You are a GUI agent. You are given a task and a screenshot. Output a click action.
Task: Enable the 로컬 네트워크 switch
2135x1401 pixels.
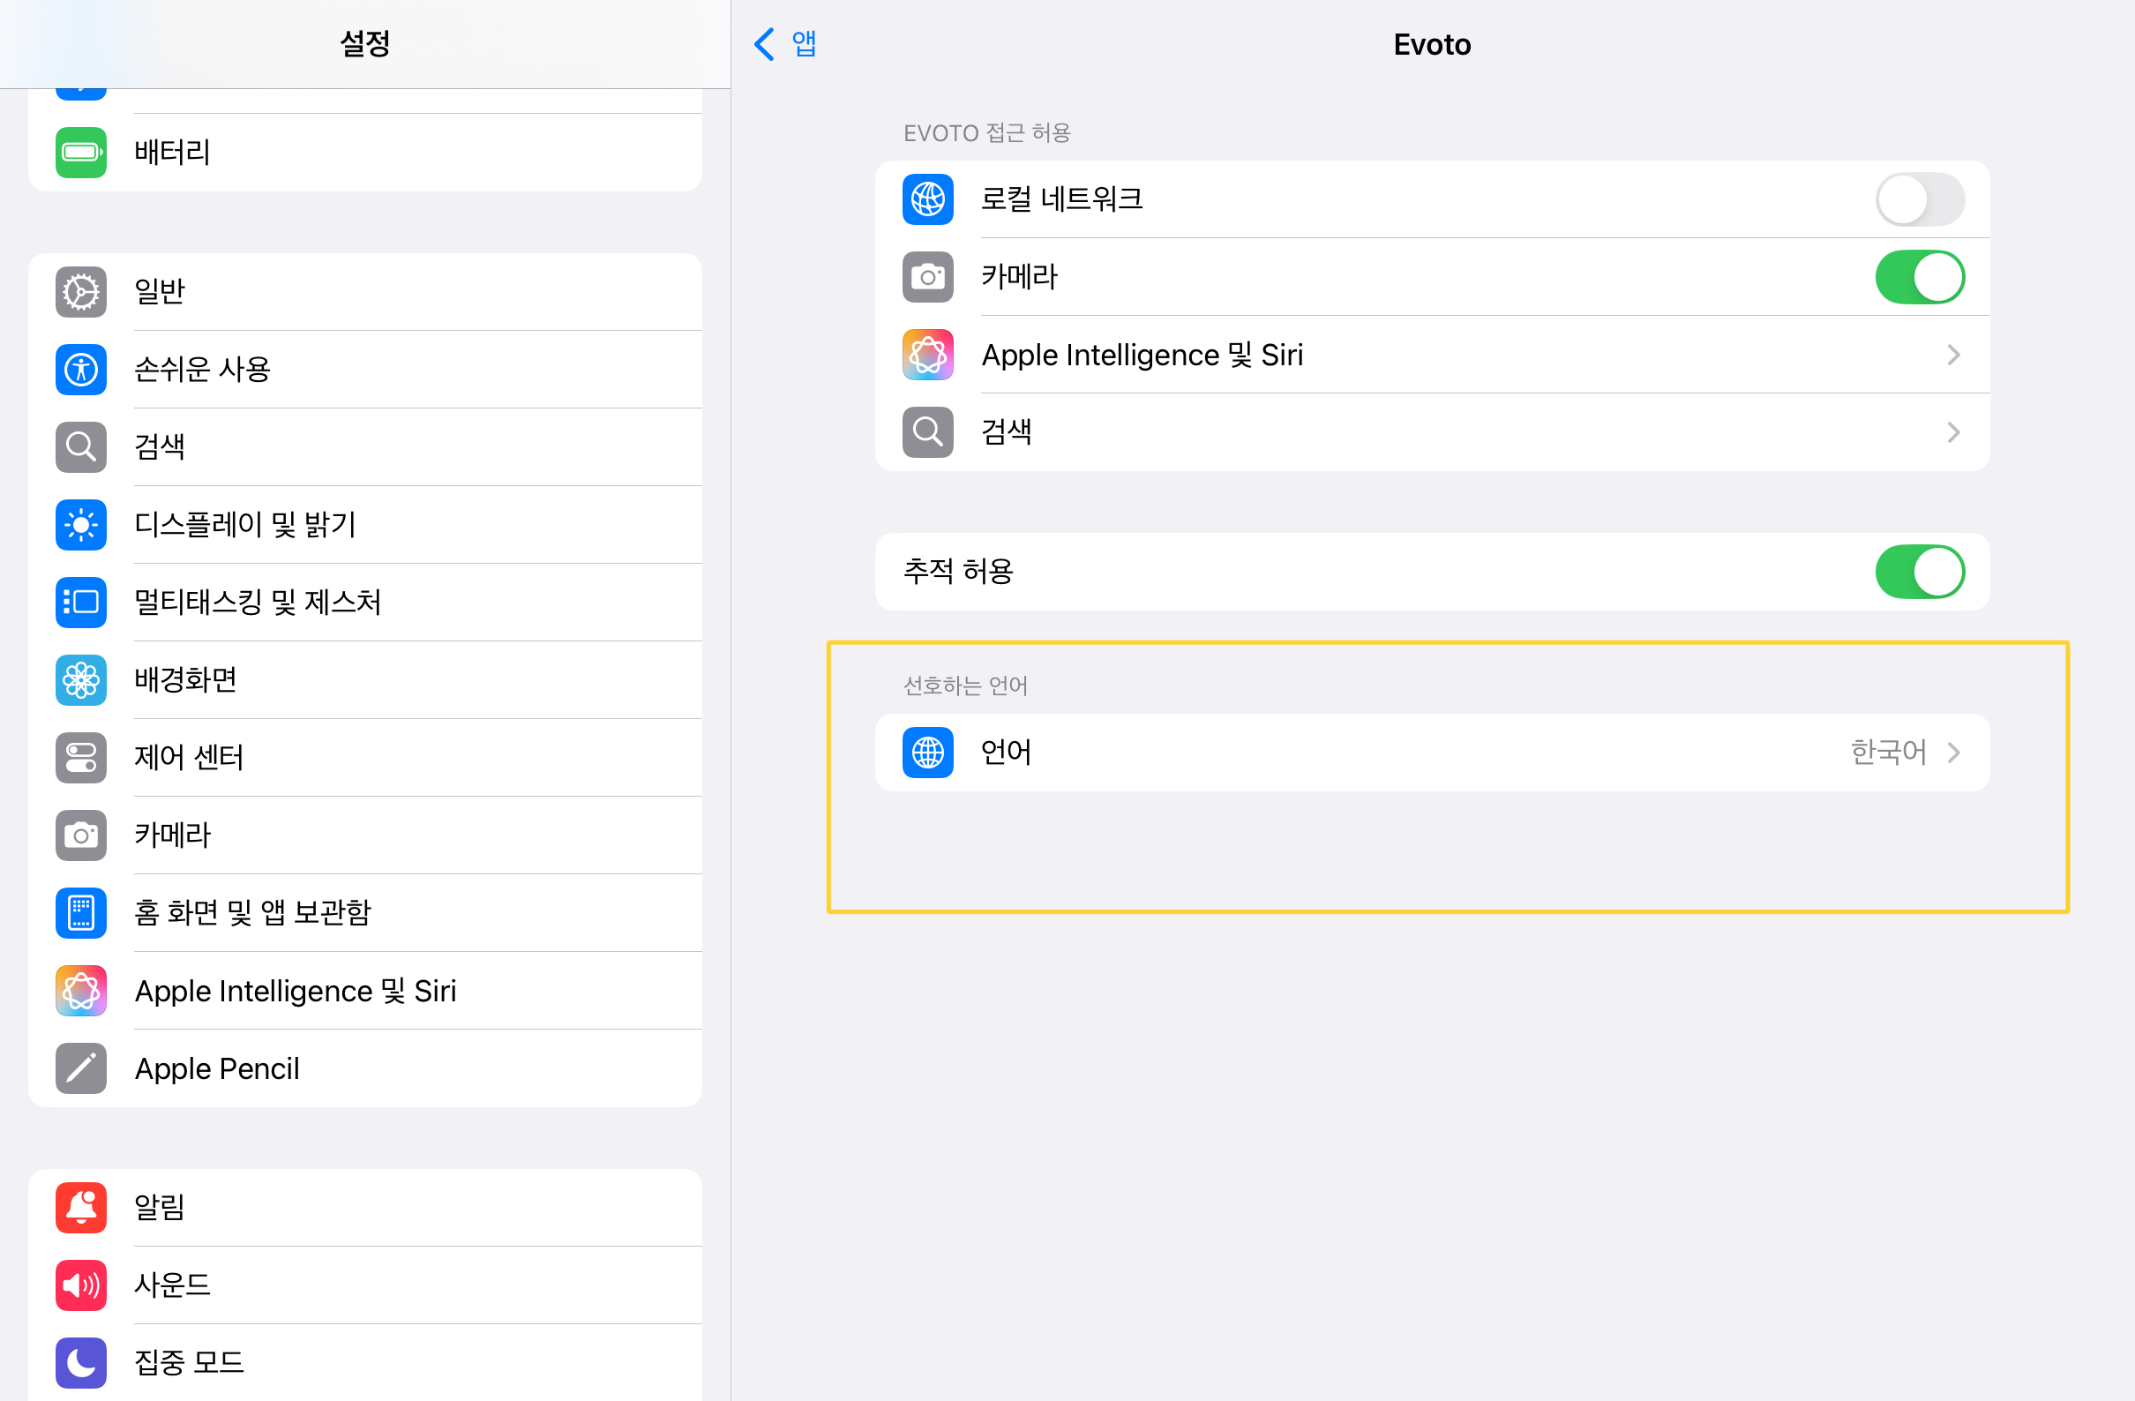click(x=1920, y=199)
